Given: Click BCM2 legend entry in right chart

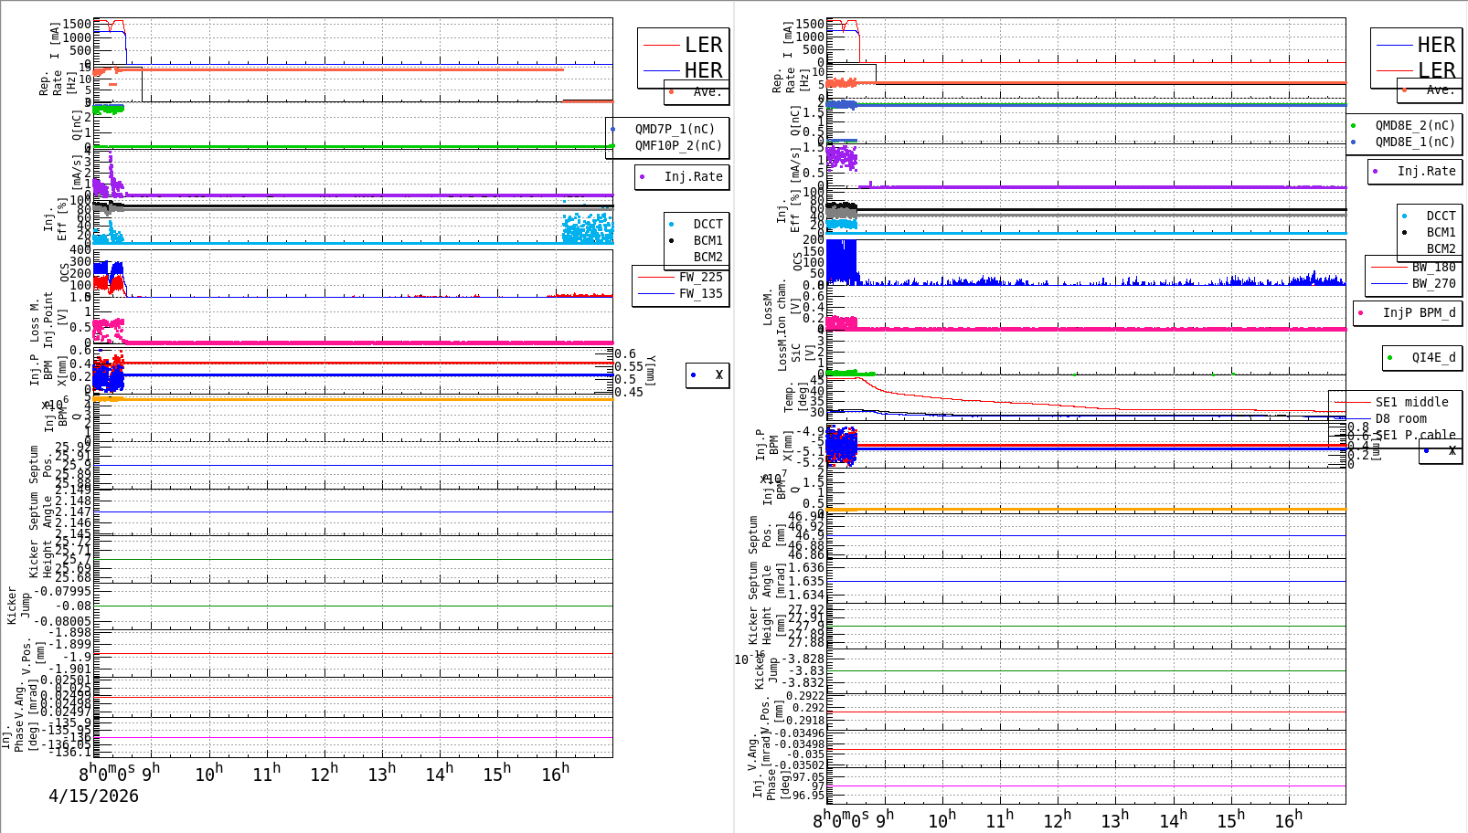Looking at the screenshot, I should tap(1441, 248).
